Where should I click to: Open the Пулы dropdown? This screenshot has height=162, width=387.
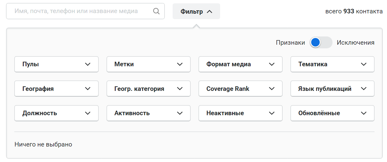(56, 64)
